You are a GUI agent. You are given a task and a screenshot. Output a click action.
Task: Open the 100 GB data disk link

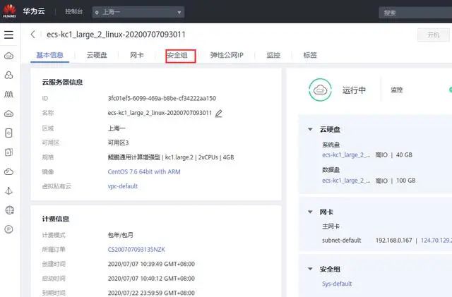point(346,181)
